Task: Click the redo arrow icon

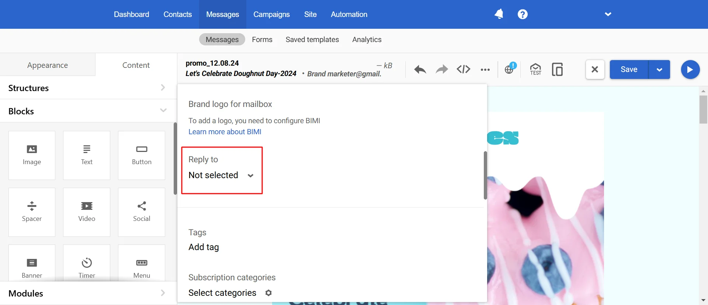Action: 442,69
